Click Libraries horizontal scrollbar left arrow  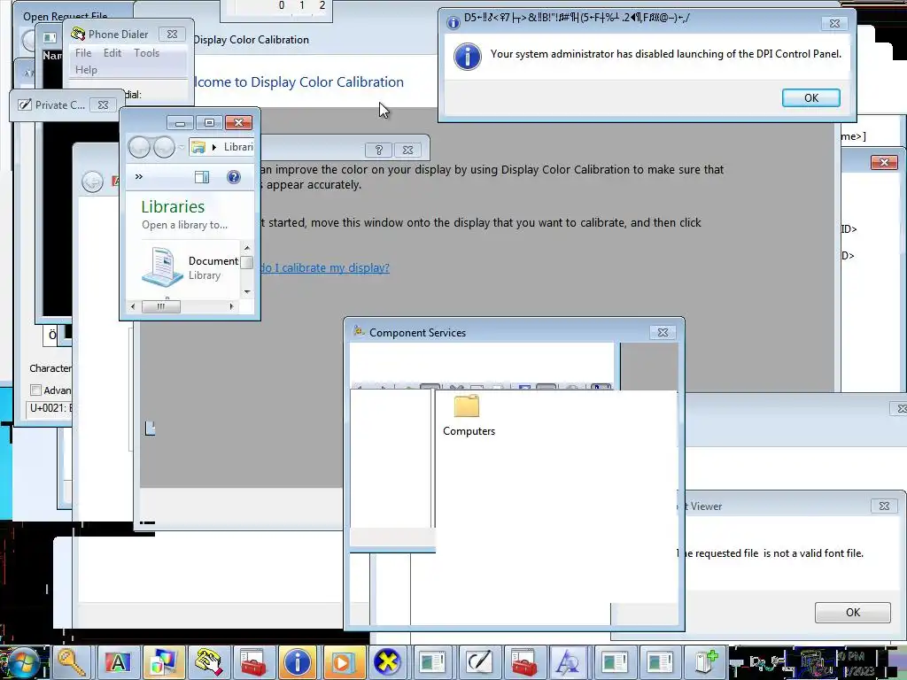[133, 306]
